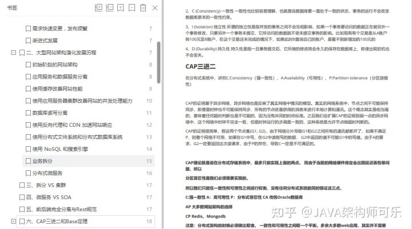Click the line CP Redis、Mongodb

(205, 216)
